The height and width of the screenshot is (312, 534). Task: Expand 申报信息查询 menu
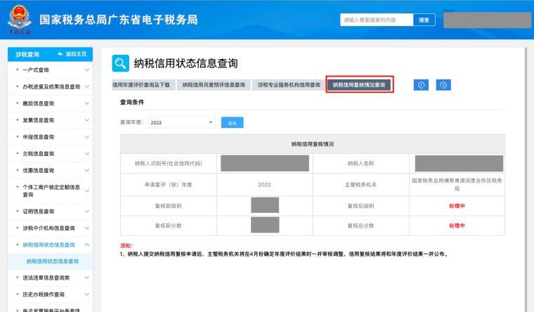(50, 136)
